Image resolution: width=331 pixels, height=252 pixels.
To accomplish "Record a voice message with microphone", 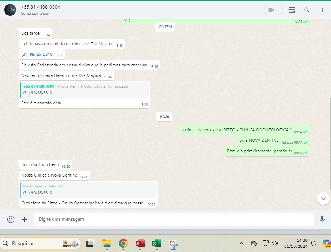I will coord(322,219).
